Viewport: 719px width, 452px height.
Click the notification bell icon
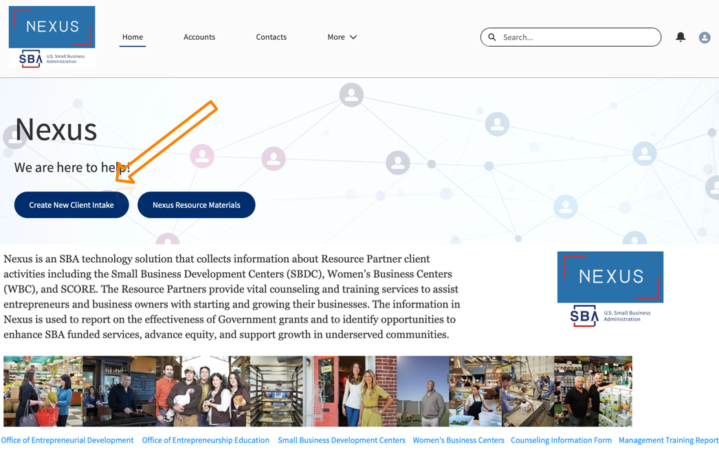[x=680, y=37]
